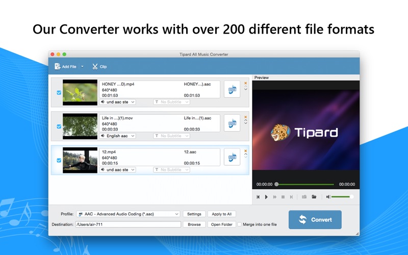This screenshot has height=255, width=408.
Task: Enable Merge into one file checkbox
Action: [x=239, y=224]
